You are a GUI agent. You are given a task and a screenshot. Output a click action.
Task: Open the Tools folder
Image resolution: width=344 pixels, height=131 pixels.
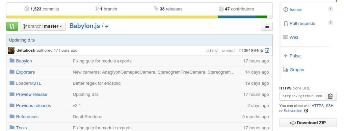pyautogui.click(x=21, y=128)
